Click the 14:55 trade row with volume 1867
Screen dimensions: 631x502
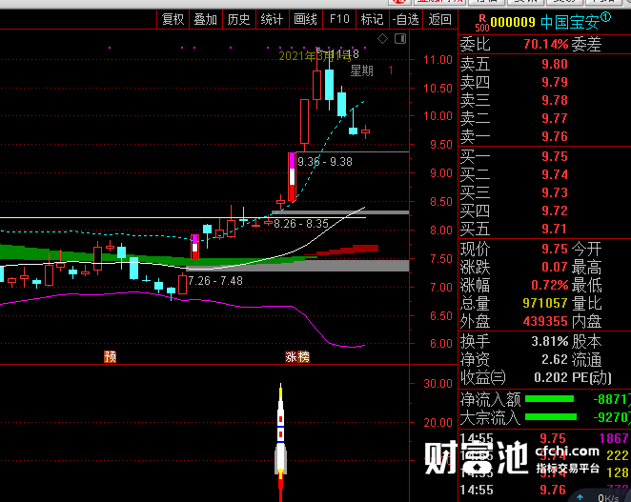tap(544, 438)
